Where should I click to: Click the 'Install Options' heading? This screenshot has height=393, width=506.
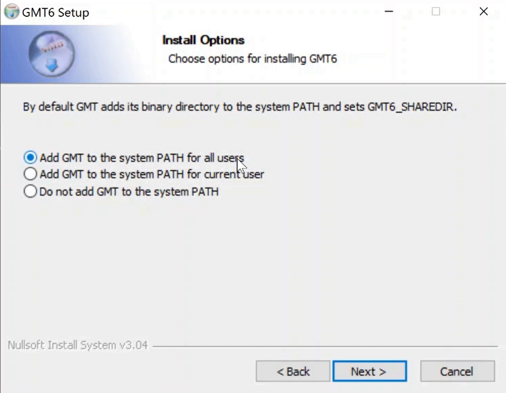click(x=203, y=40)
